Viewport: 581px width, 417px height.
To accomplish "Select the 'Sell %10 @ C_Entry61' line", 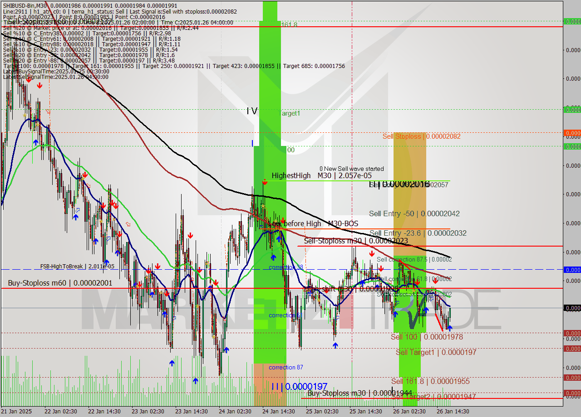I will pyautogui.click(x=91, y=39).
